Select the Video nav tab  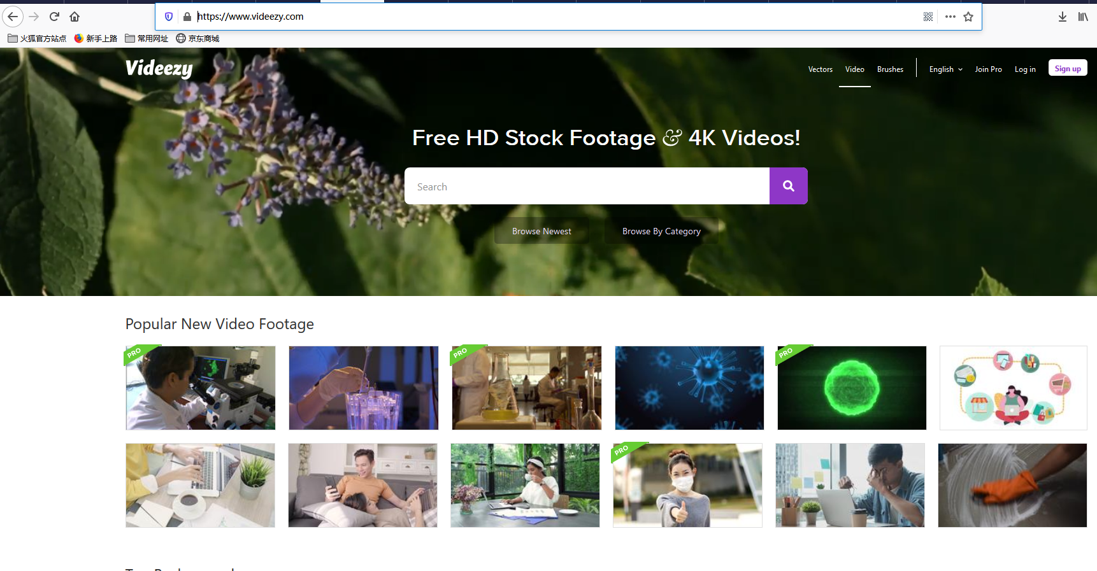coord(855,69)
